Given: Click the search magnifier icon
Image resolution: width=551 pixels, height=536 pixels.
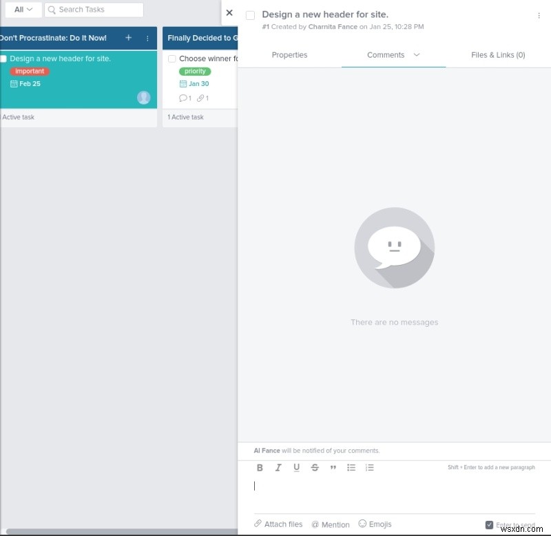Looking at the screenshot, I should (52, 10).
